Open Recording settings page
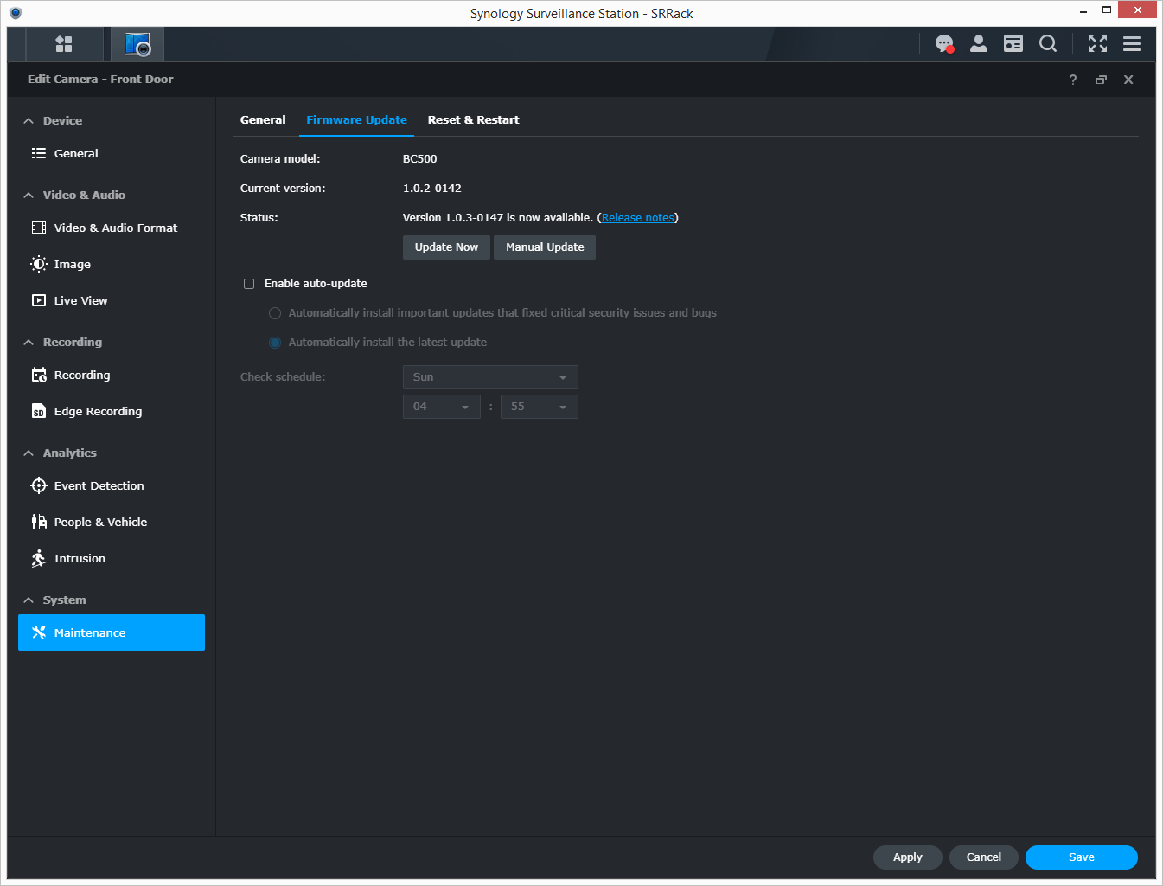Screen dimensions: 1163x886 click(x=112, y=375)
